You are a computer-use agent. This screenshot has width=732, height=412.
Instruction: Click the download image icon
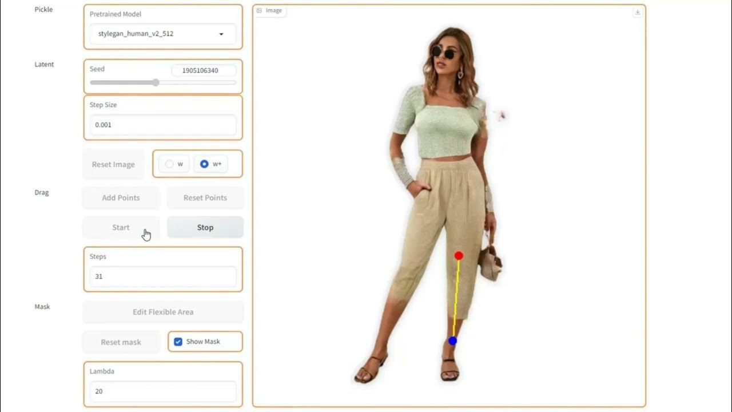(638, 12)
